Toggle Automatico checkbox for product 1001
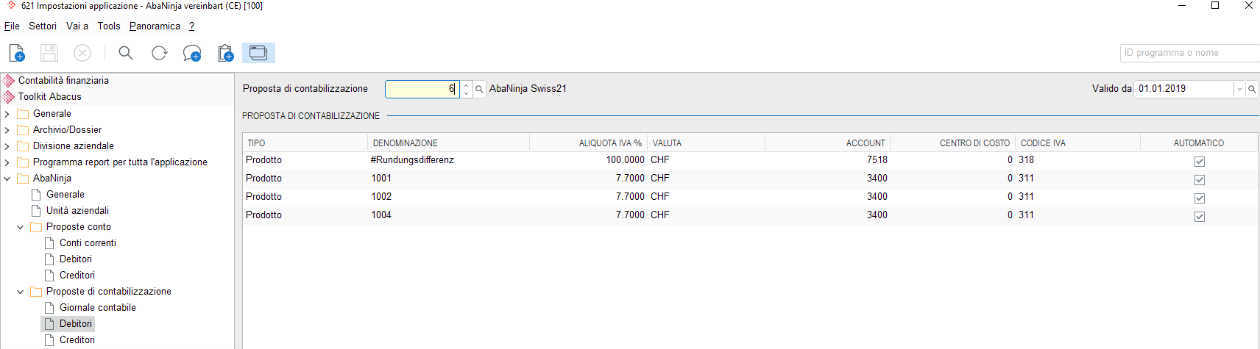This screenshot has height=349, width=1260. point(1200,180)
